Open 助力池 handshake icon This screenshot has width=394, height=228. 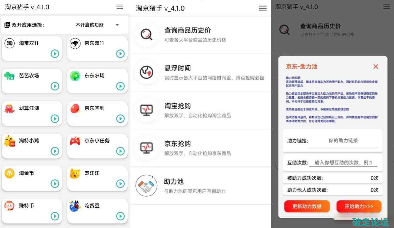tap(146, 186)
